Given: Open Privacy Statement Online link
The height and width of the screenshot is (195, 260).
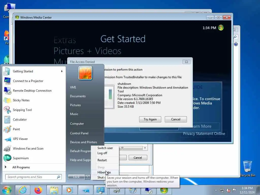Looking at the screenshot, I should coord(204,134).
